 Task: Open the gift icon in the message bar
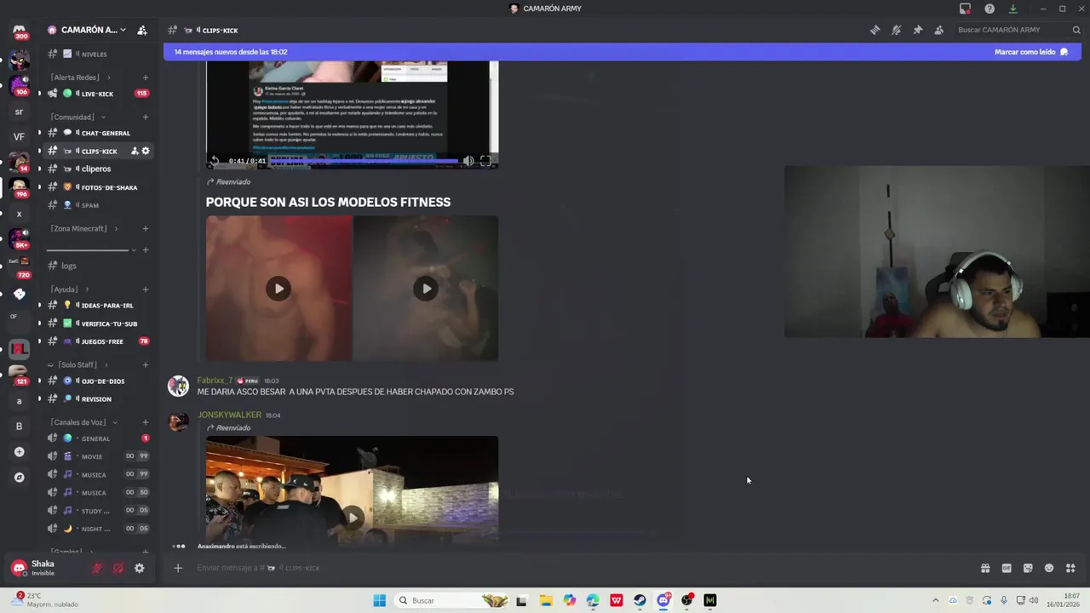pyautogui.click(x=985, y=568)
